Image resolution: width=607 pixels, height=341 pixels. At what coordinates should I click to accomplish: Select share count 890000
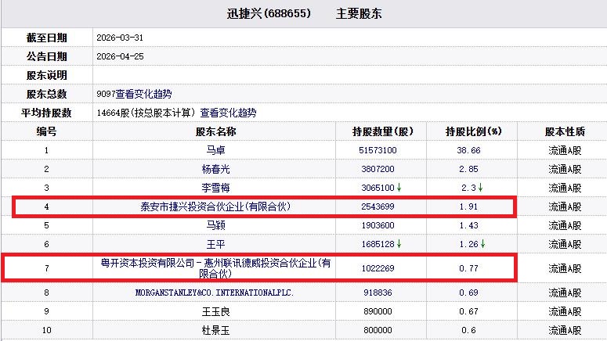[x=378, y=311]
